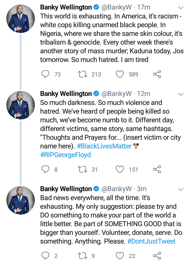This screenshot has height=262, width=190.
Task: Reply to the tweet with 8 comments
Action: click(46, 169)
